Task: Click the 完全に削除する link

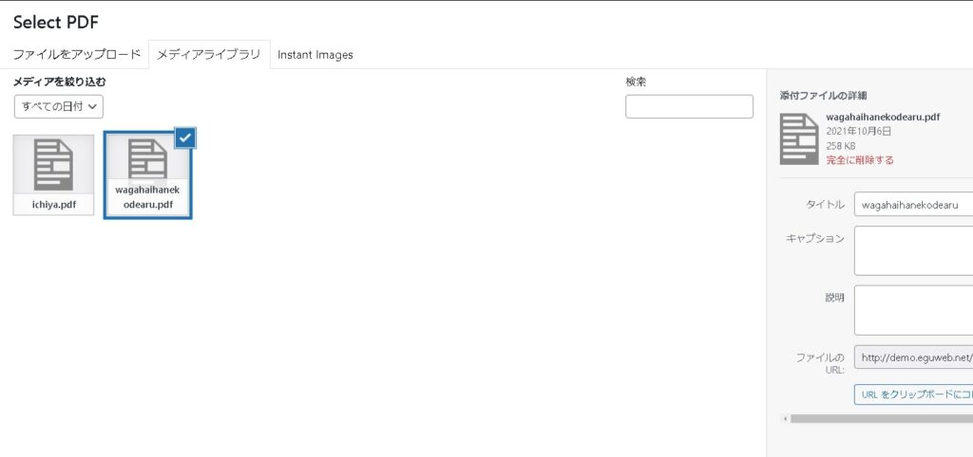Action: point(860,160)
